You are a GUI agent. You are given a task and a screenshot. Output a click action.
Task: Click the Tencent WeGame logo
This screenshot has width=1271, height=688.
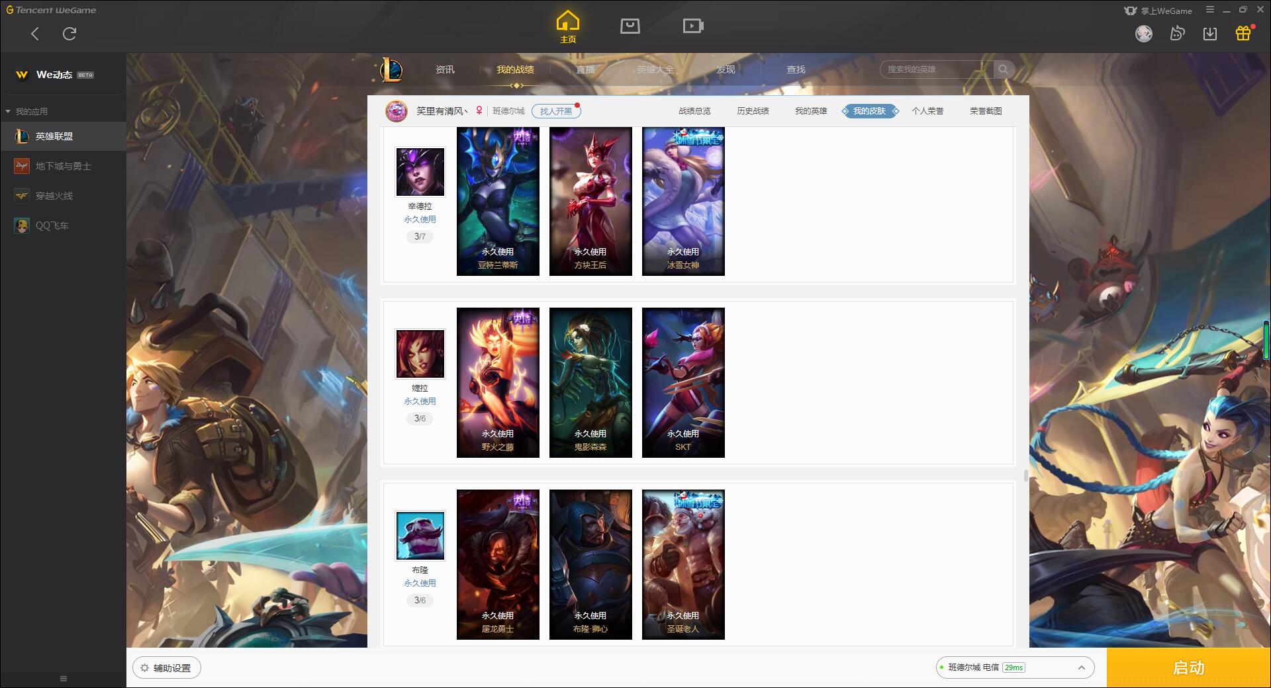pyautogui.click(x=52, y=10)
